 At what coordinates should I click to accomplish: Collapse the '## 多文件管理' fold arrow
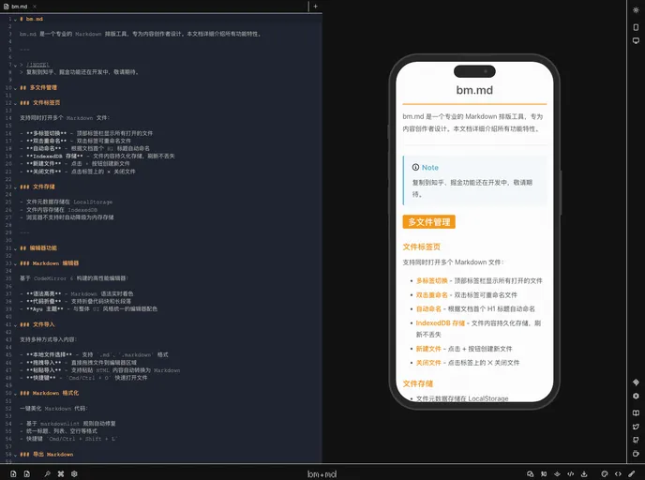point(15,87)
